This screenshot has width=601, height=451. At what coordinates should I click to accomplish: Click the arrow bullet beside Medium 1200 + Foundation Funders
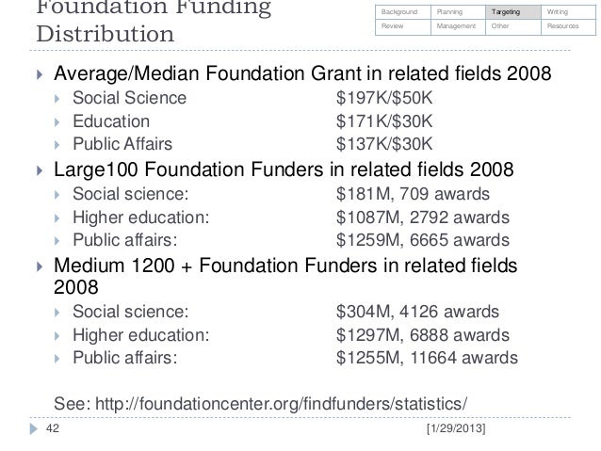pyautogui.click(x=40, y=266)
